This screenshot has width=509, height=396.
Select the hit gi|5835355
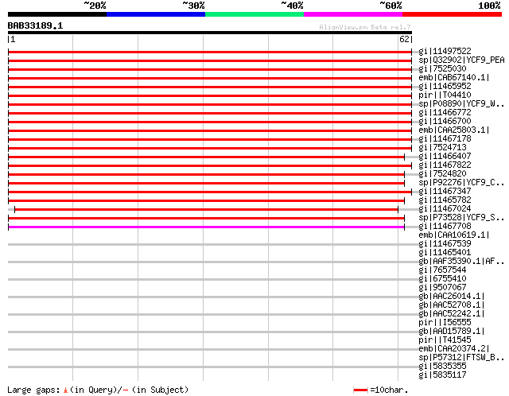(442, 367)
